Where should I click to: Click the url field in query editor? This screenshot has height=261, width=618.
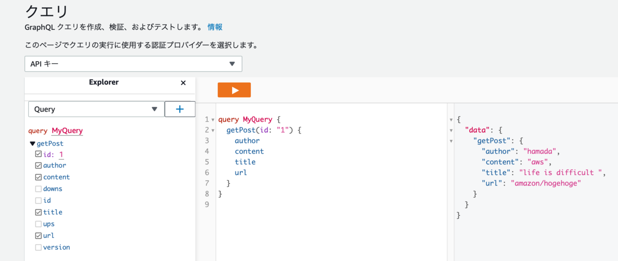click(241, 173)
